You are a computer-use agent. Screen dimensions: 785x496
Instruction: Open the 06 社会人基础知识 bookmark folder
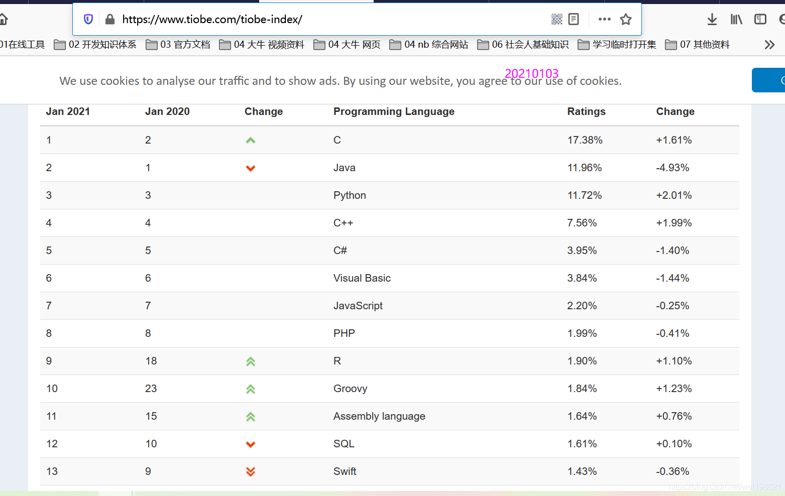[x=523, y=45]
